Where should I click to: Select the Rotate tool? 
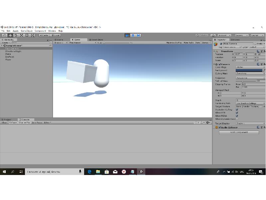coord(16,35)
